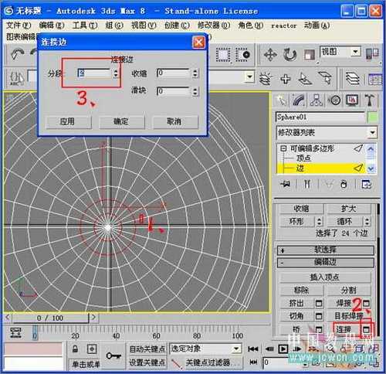Click 确定 in the 连接边 dialog
Image resolution: width=386 pixels, height=374 pixels.
(121, 121)
